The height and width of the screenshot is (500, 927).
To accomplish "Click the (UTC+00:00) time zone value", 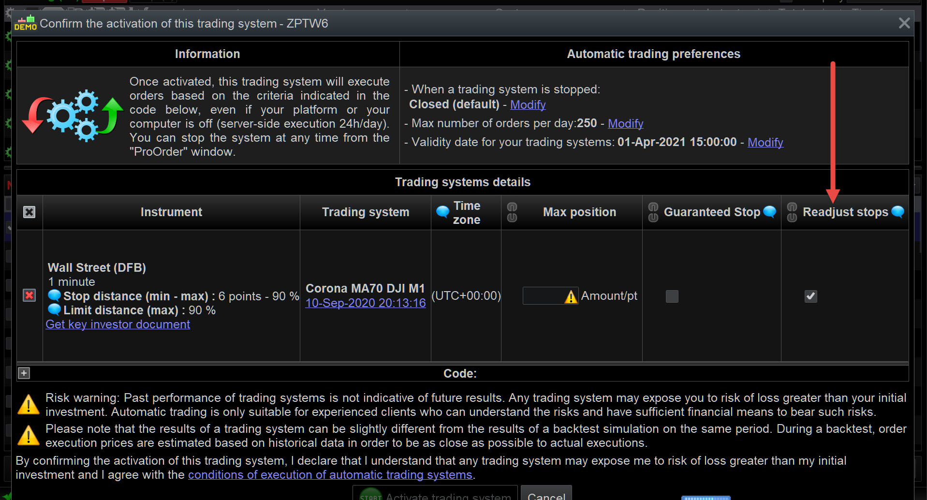I will [x=466, y=296].
